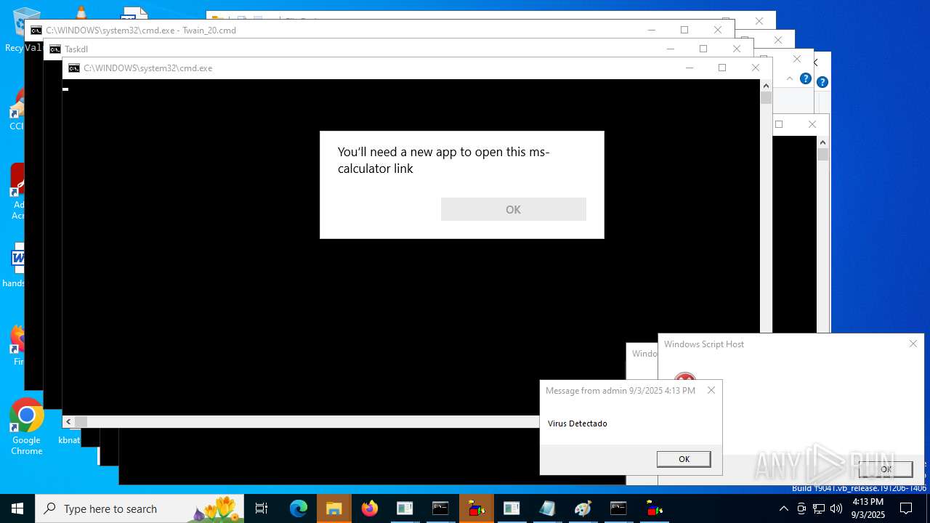Maximize the Twain_20.cmd window

tap(684, 30)
